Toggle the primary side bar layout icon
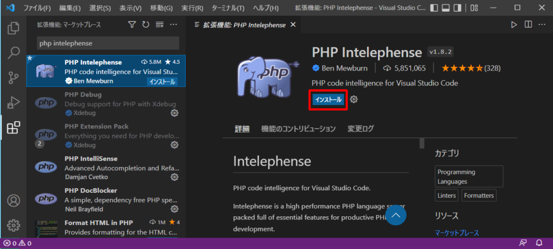Screen dimensions: 553x249 (x=435, y=8)
